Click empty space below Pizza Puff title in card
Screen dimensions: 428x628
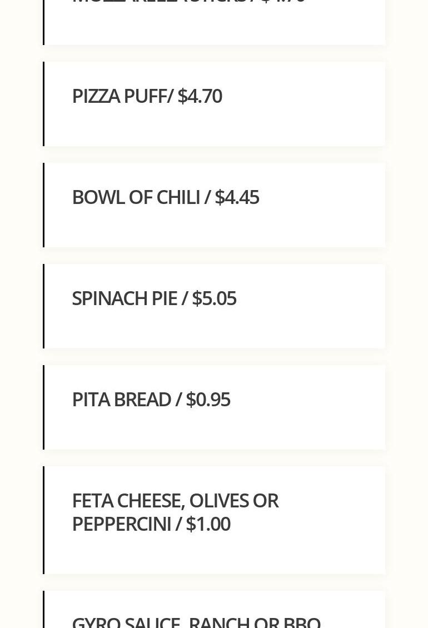(x=214, y=127)
